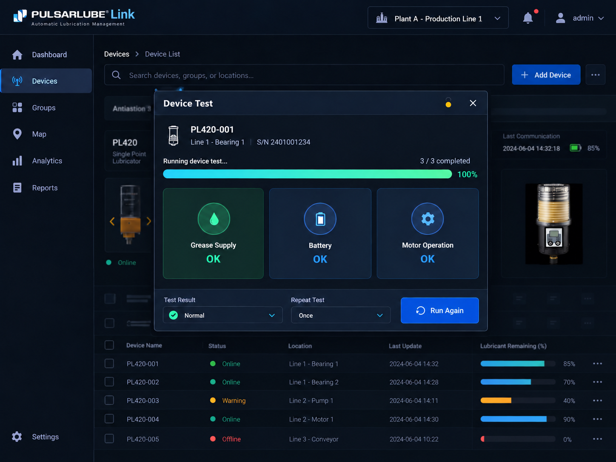Sort by the Device Name column header
This screenshot has height=462, width=616.
tap(144, 345)
